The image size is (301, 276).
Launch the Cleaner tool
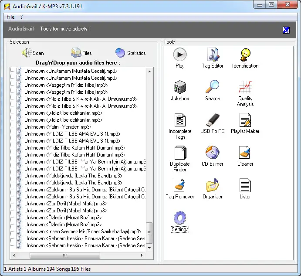245,156
